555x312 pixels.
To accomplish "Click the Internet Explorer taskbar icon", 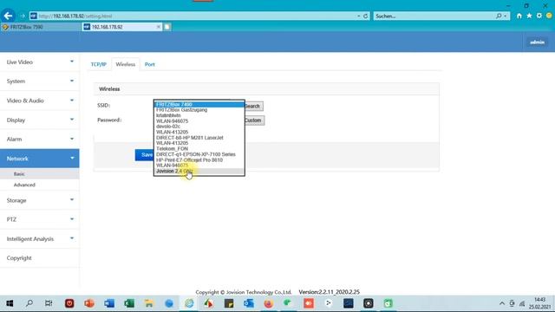I will click(x=189, y=303).
